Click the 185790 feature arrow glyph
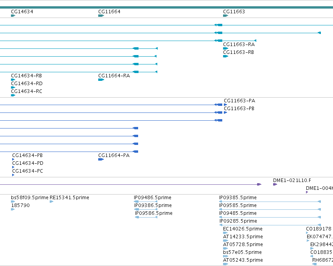333x266 pixels. point(13,209)
